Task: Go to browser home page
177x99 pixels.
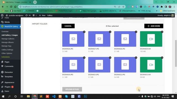Action: click(15, 7)
